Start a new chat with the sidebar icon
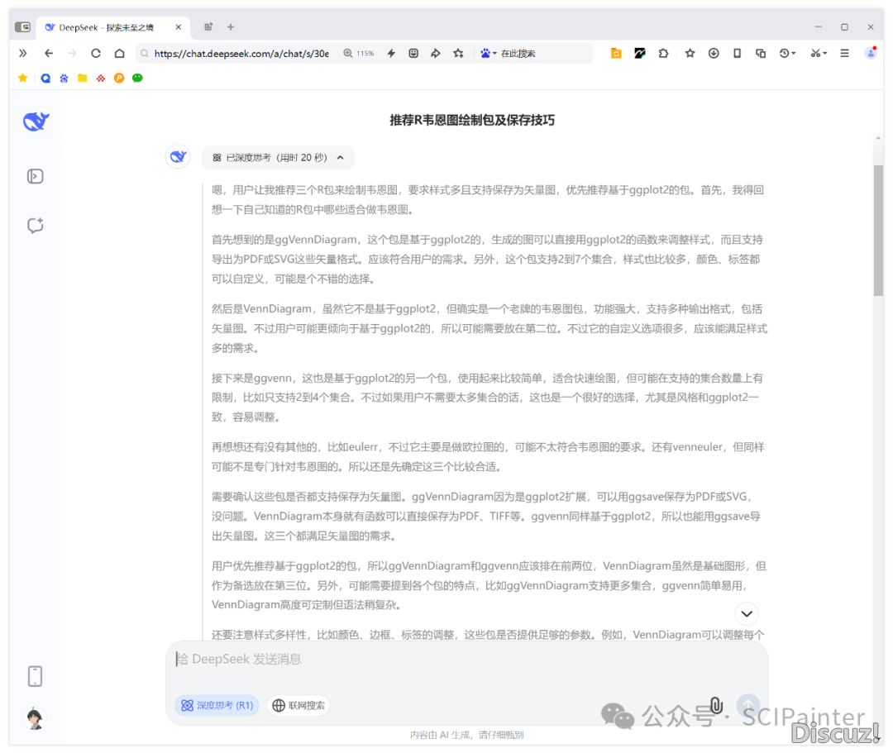The width and height of the screenshot is (893, 753). click(36, 226)
